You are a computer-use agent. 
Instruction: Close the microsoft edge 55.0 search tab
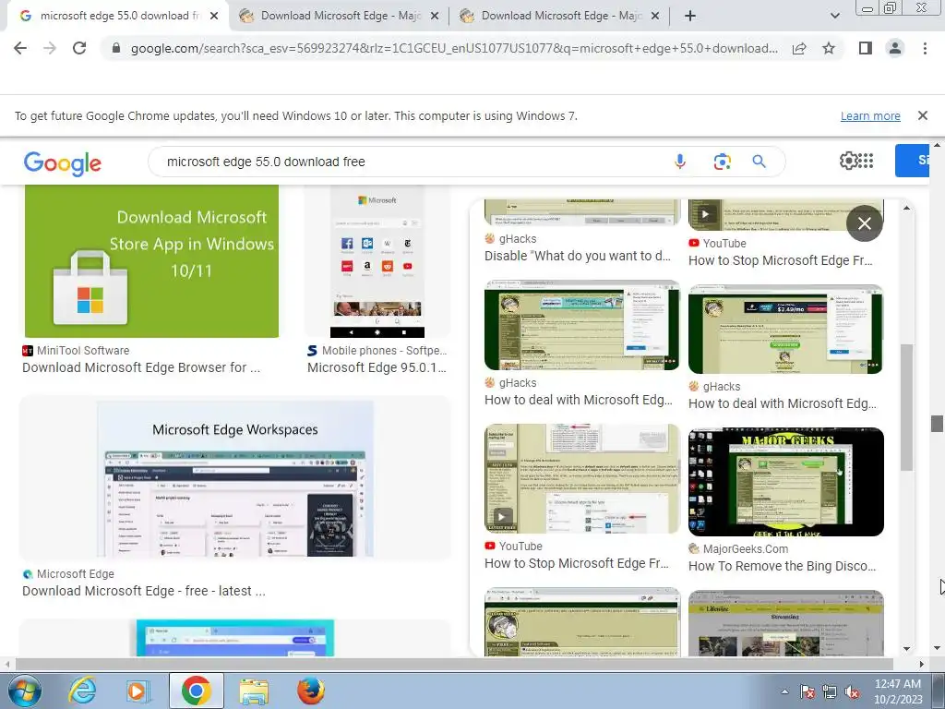[214, 17]
